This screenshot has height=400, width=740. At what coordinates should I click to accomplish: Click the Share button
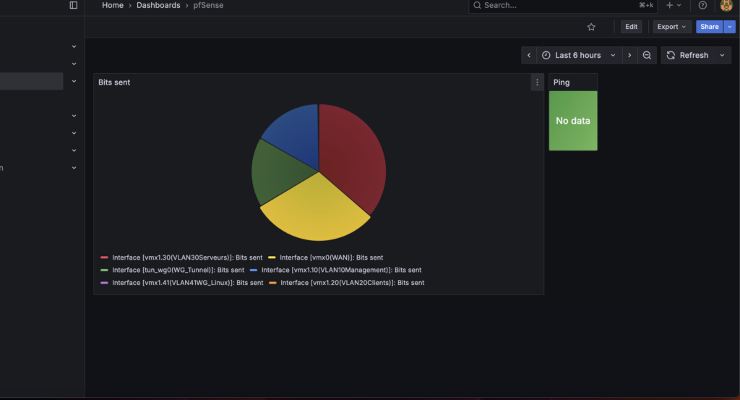(x=709, y=27)
